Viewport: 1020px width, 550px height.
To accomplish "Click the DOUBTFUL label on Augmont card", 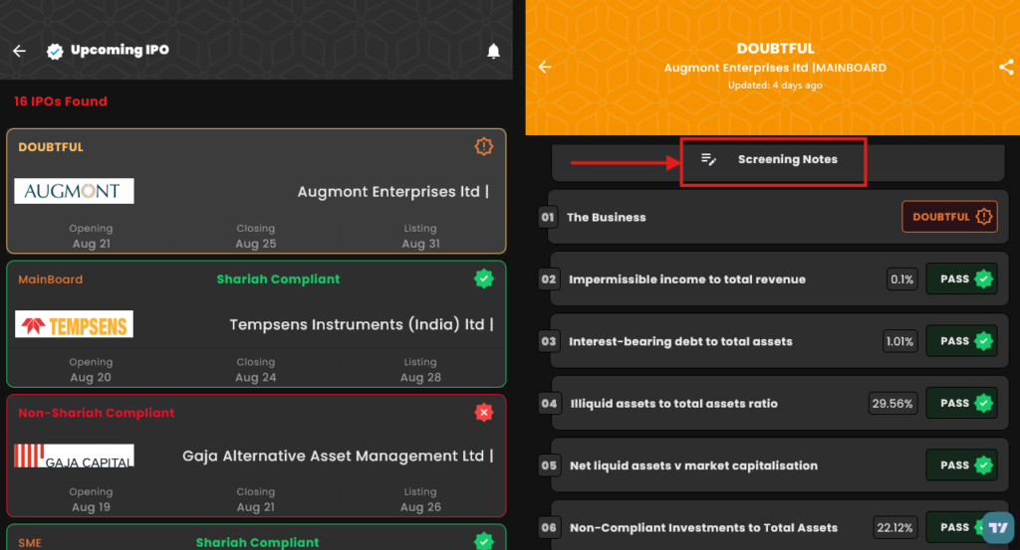I will coord(51,147).
